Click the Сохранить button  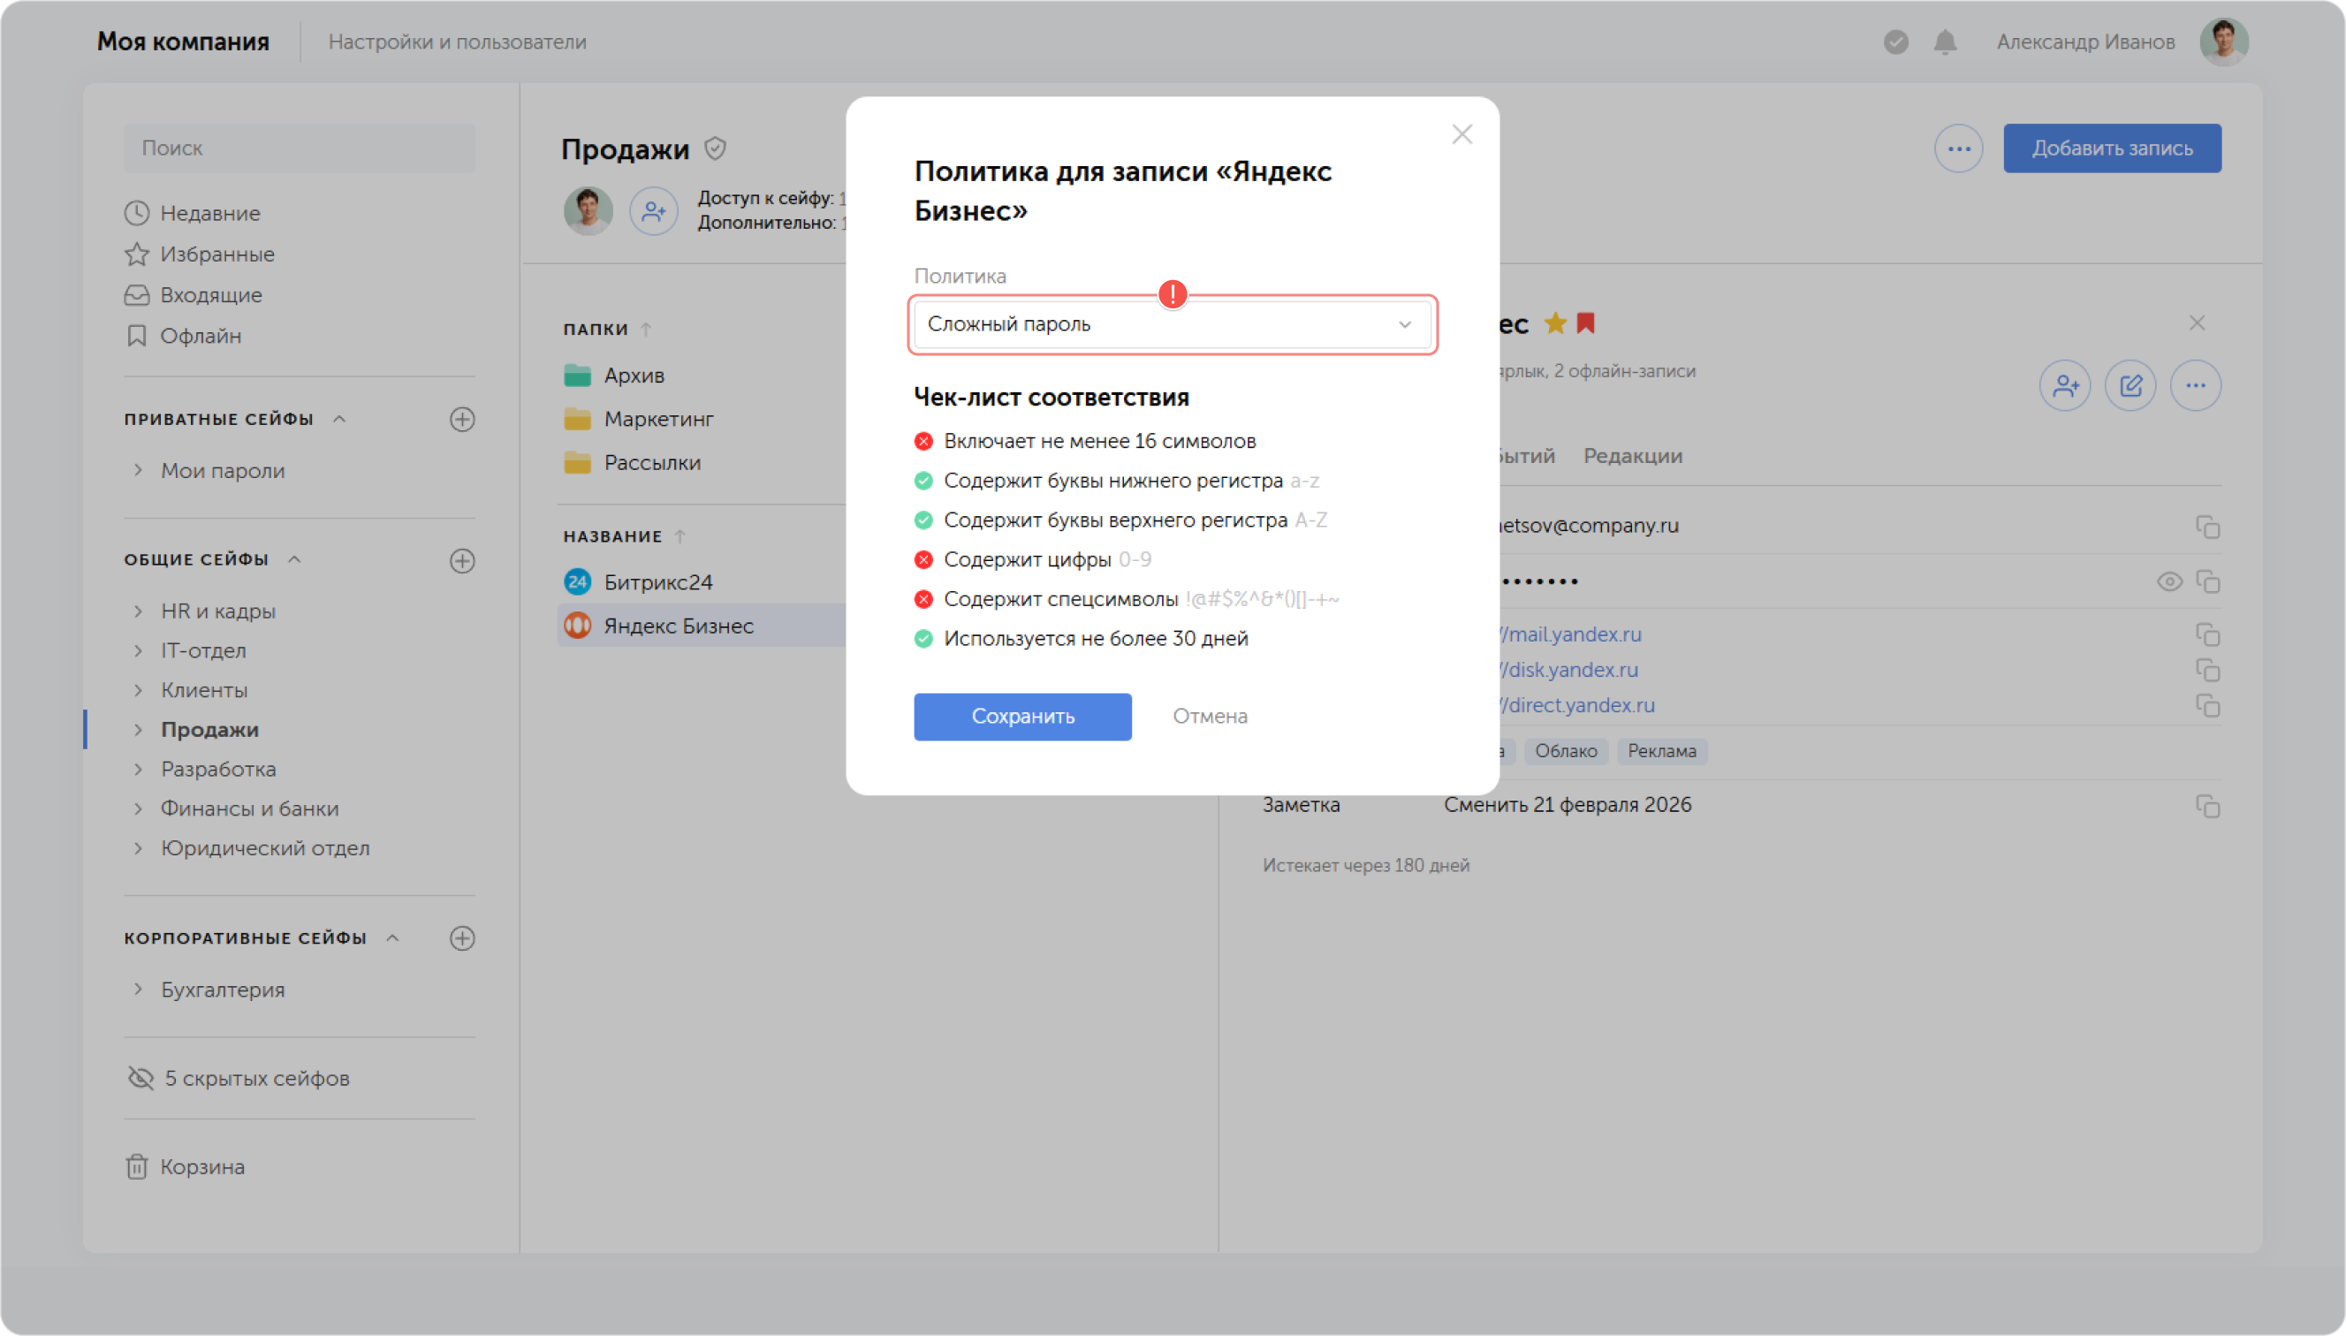1022,716
